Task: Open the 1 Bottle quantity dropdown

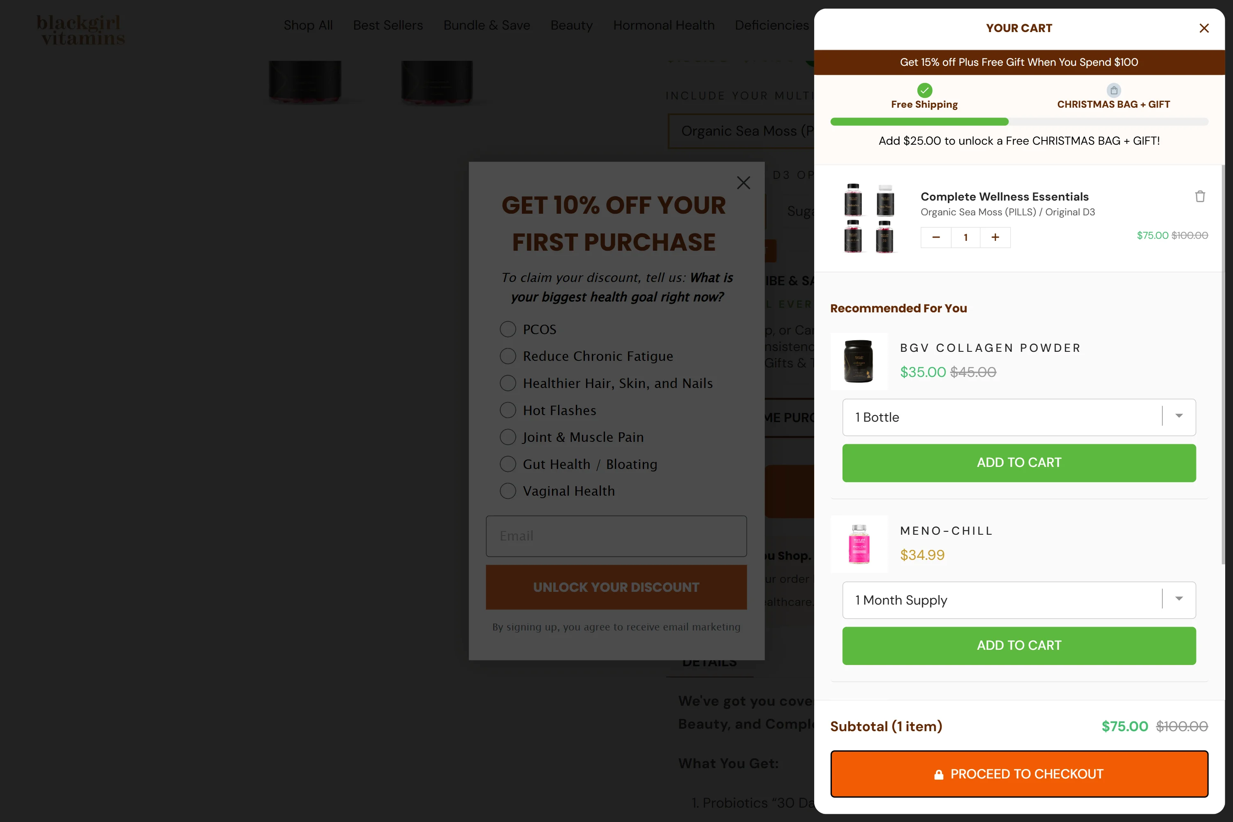Action: click(1018, 417)
